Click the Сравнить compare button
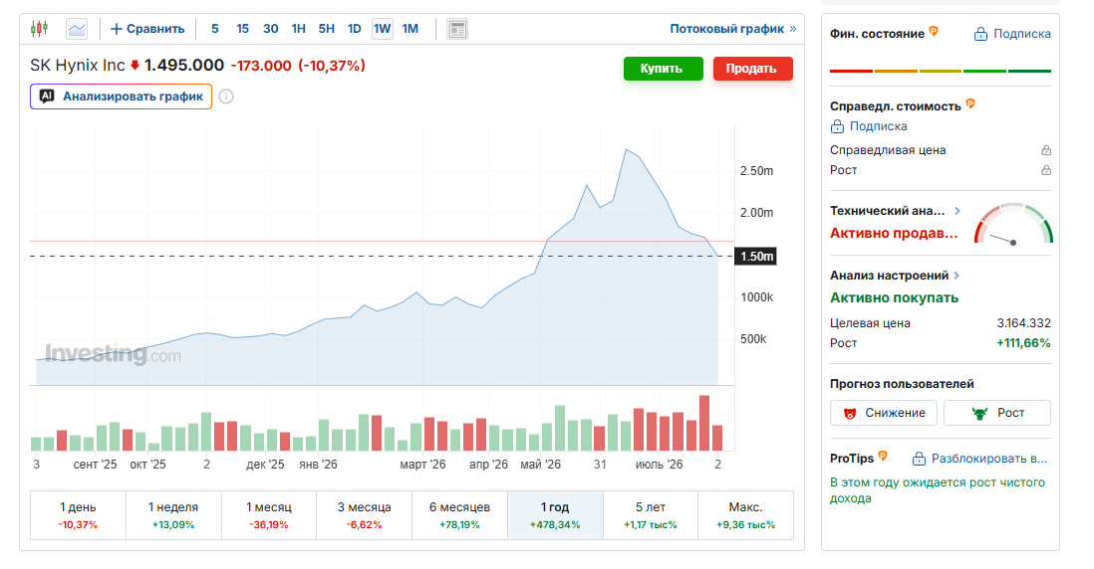The width and height of the screenshot is (1094, 569). click(x=147, y=29)
